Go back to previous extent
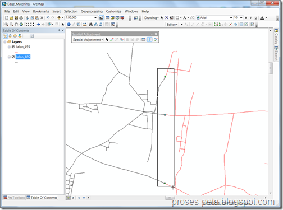 38,24
